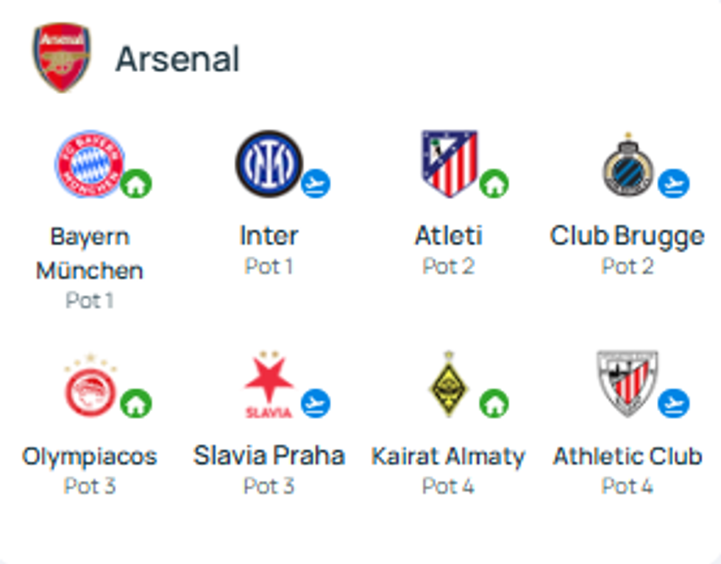Click away plane icon beside Club Brugge
This screenshot has width=721, height=564.
[673, 183]
